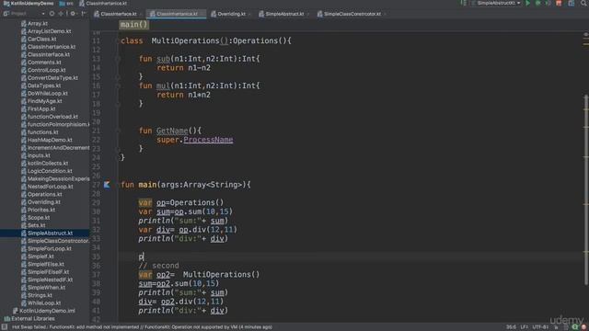
Task: Open Scope.kt file
Action: 35,218
